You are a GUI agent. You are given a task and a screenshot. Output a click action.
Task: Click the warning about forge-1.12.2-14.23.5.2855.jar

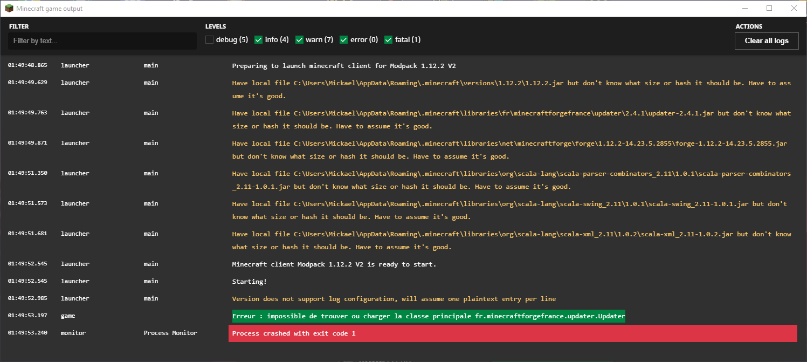click(x=509, y=150)
